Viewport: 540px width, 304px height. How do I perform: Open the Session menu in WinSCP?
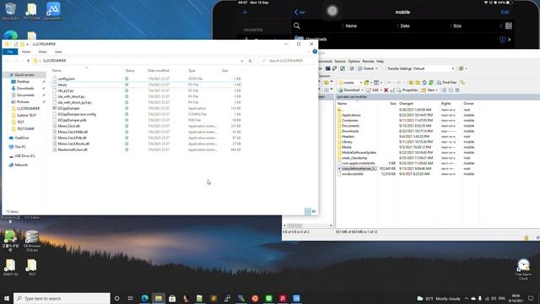340,62
